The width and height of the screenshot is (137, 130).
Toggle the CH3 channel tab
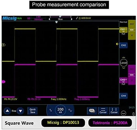tap(124, 80)
